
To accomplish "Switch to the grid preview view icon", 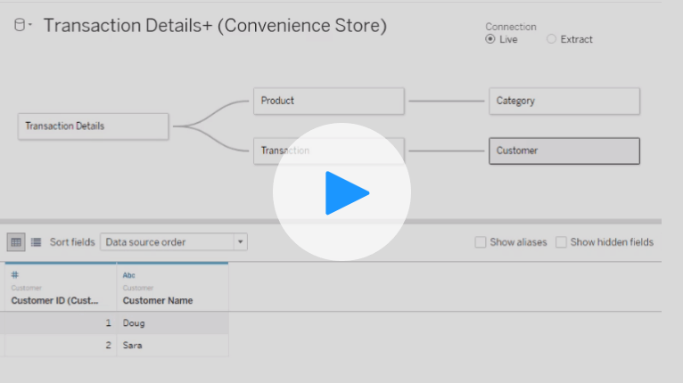I will point(16,241).
